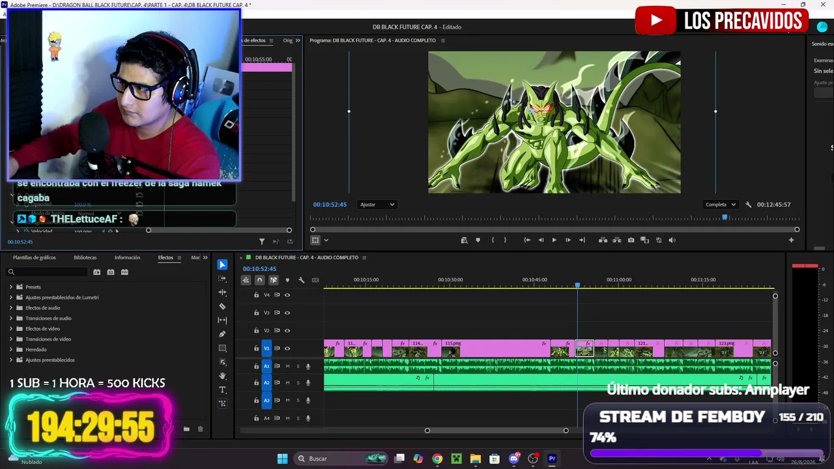Toggle A3 track targeting
834x469 pixels.
pos(266,401)
